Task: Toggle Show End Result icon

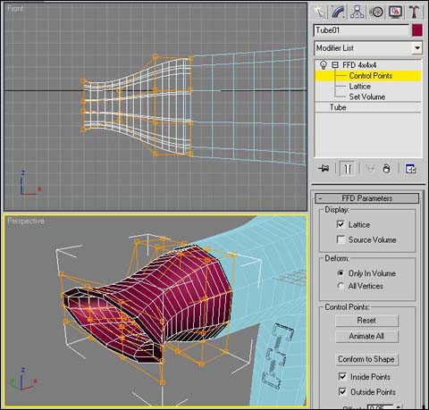Action: coord(348,169)
